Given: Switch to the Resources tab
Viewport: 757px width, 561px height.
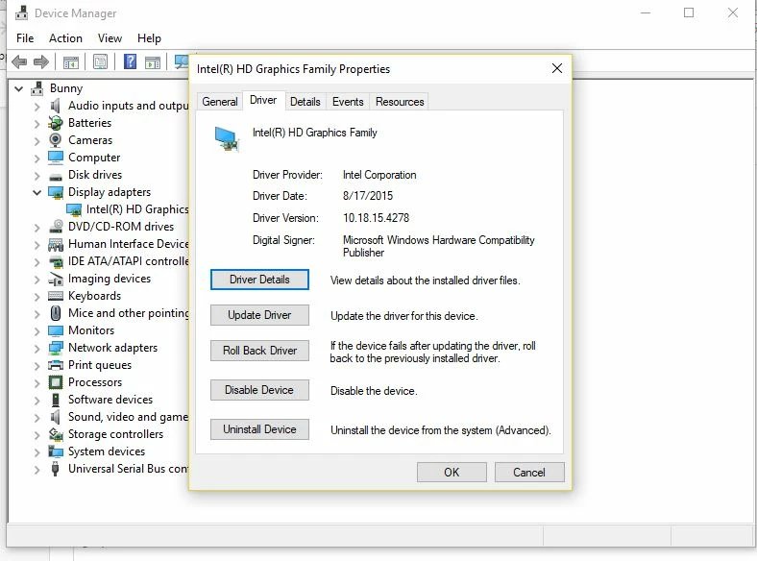Looking at the screenshot, I should tap(400, 102).
